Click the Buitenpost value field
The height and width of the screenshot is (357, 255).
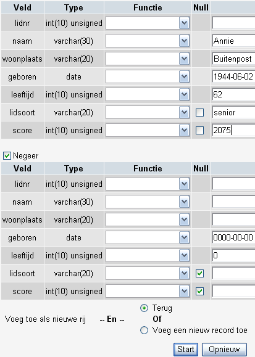coord(233,59)
